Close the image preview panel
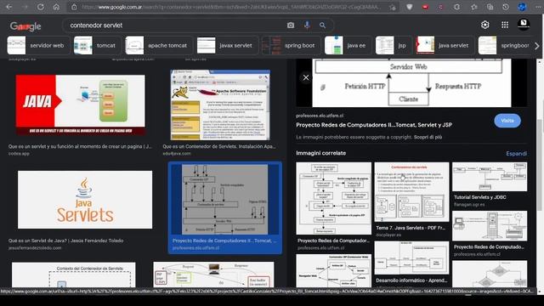This screenshot has width=544, height=306. click(306, 77)
